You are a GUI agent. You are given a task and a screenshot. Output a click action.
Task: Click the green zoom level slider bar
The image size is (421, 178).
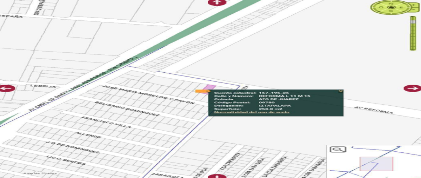coord(413,33)
